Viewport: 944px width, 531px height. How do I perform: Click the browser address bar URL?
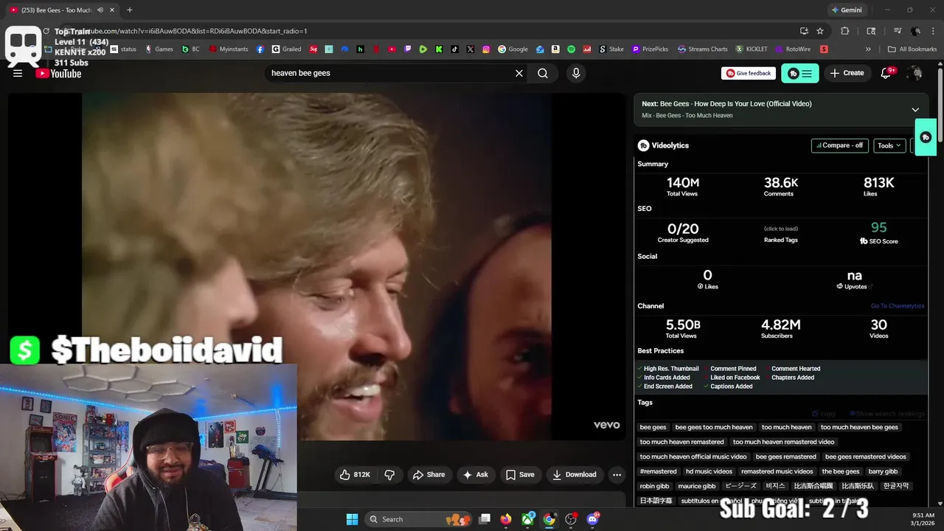coord(192,31)
